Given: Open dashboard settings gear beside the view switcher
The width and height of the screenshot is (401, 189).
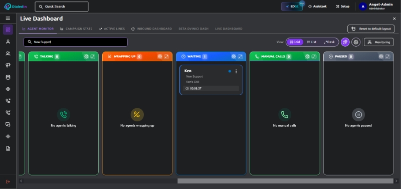Looking at the screenshot, I should [x=356, y=42].
